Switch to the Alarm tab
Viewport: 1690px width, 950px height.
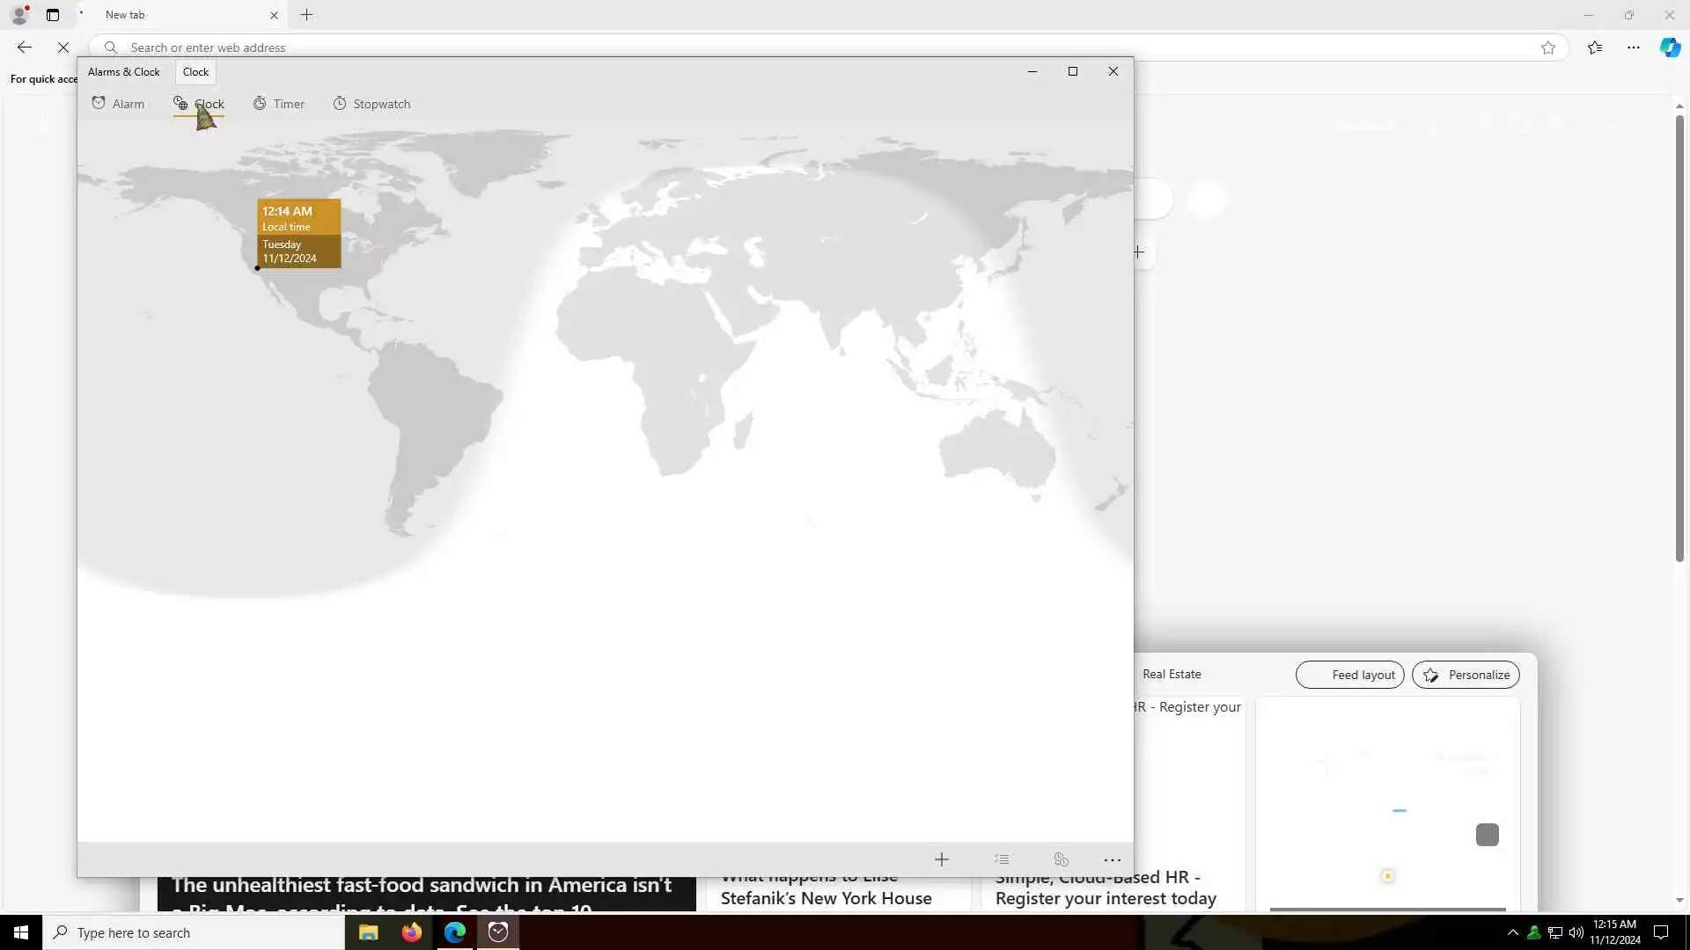(118, 104)
